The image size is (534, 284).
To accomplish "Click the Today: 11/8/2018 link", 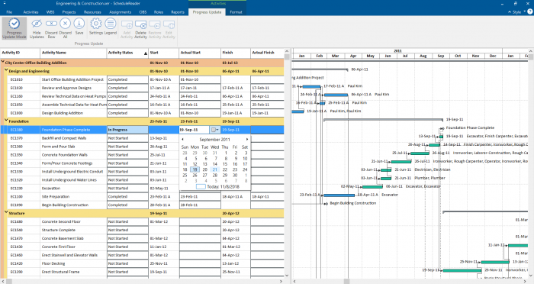I will coord(223,187).
